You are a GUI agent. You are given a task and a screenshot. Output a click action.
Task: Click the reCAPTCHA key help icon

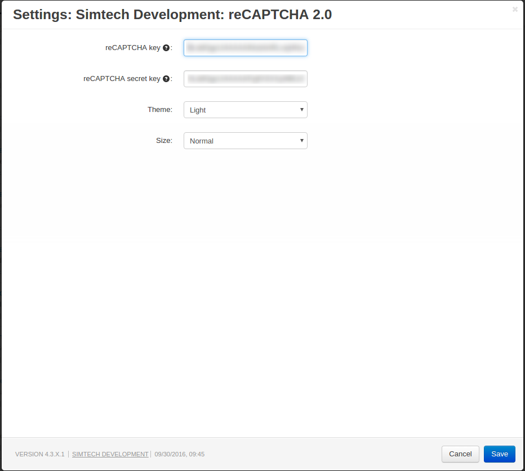click(166, 48)
